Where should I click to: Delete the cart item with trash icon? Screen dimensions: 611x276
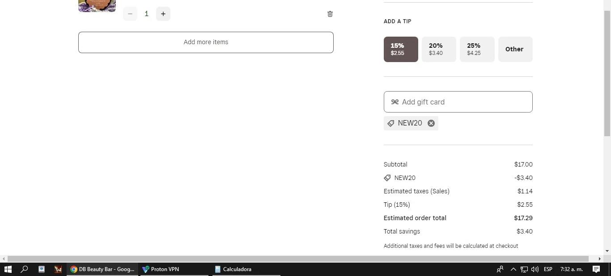click(330, 14)
